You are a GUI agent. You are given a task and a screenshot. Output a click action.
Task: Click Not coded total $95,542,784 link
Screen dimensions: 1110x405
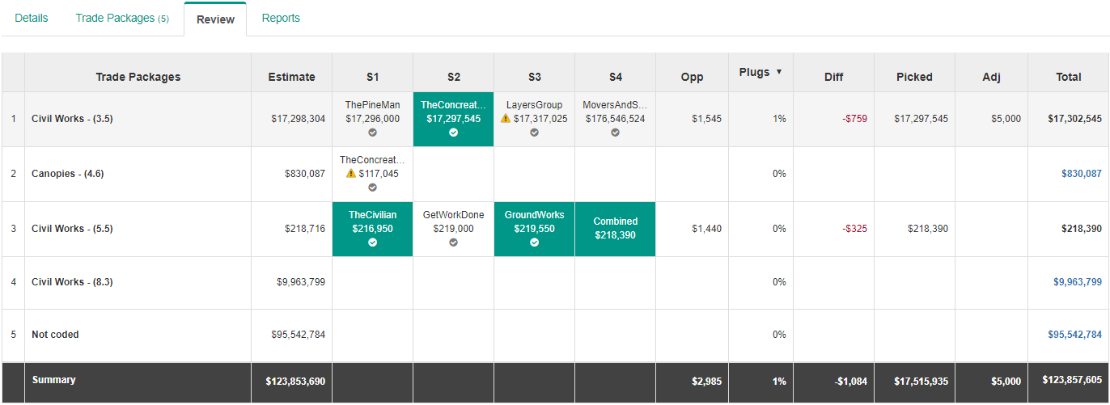[1077, 335]
